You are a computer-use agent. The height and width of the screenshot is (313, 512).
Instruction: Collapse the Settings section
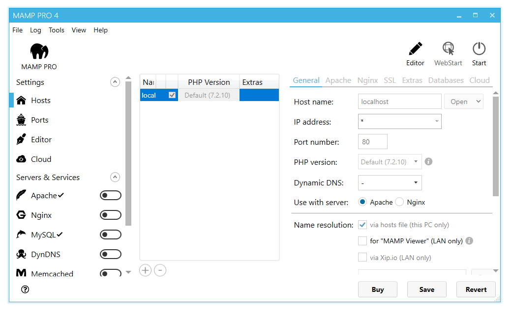coord(115,82)
